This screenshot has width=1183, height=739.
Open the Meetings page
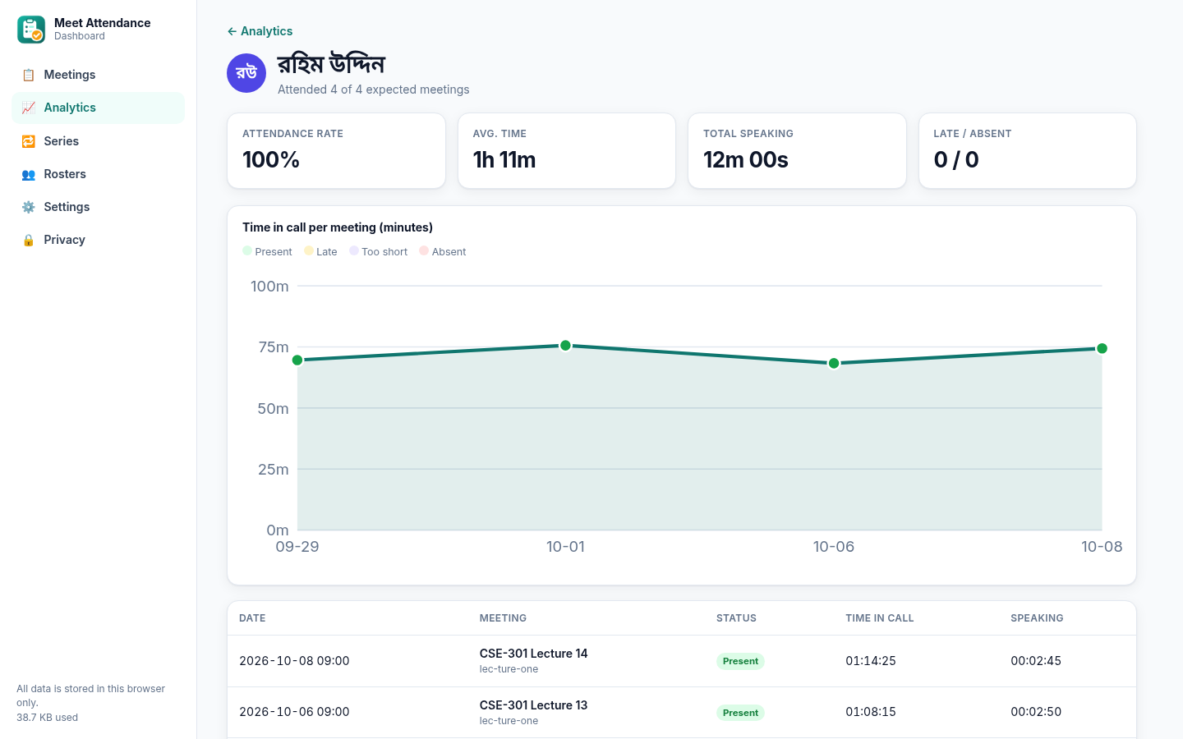tap(99, 75)
